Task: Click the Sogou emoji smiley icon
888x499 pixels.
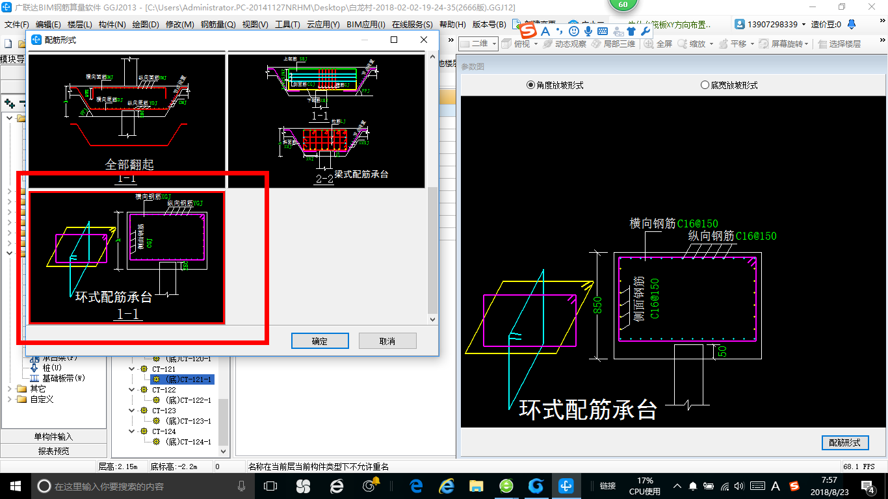Action: tap(573, 31)
